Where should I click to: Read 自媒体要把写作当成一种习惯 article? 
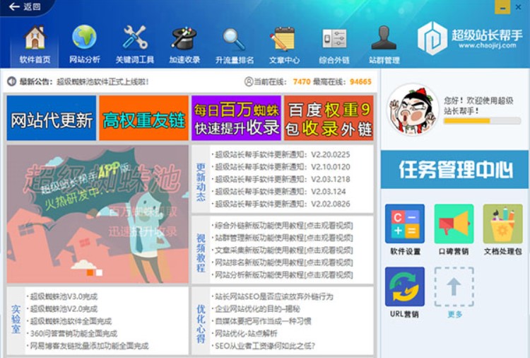click(x=263, y=321)
